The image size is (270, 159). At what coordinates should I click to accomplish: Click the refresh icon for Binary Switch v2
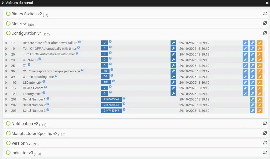[x=265, y=14]
